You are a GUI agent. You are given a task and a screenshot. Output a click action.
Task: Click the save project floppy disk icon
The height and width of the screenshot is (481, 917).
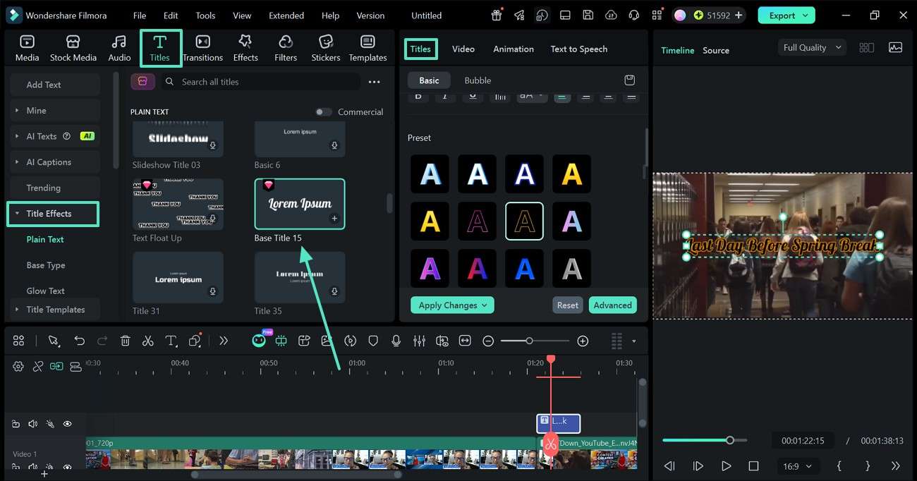coord(588,15)
